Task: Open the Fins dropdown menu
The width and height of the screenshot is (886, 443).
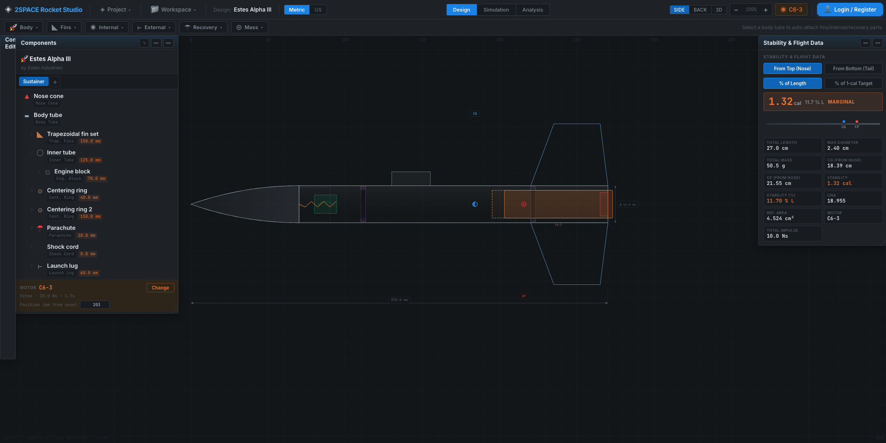Action: (x=64, y=27)
